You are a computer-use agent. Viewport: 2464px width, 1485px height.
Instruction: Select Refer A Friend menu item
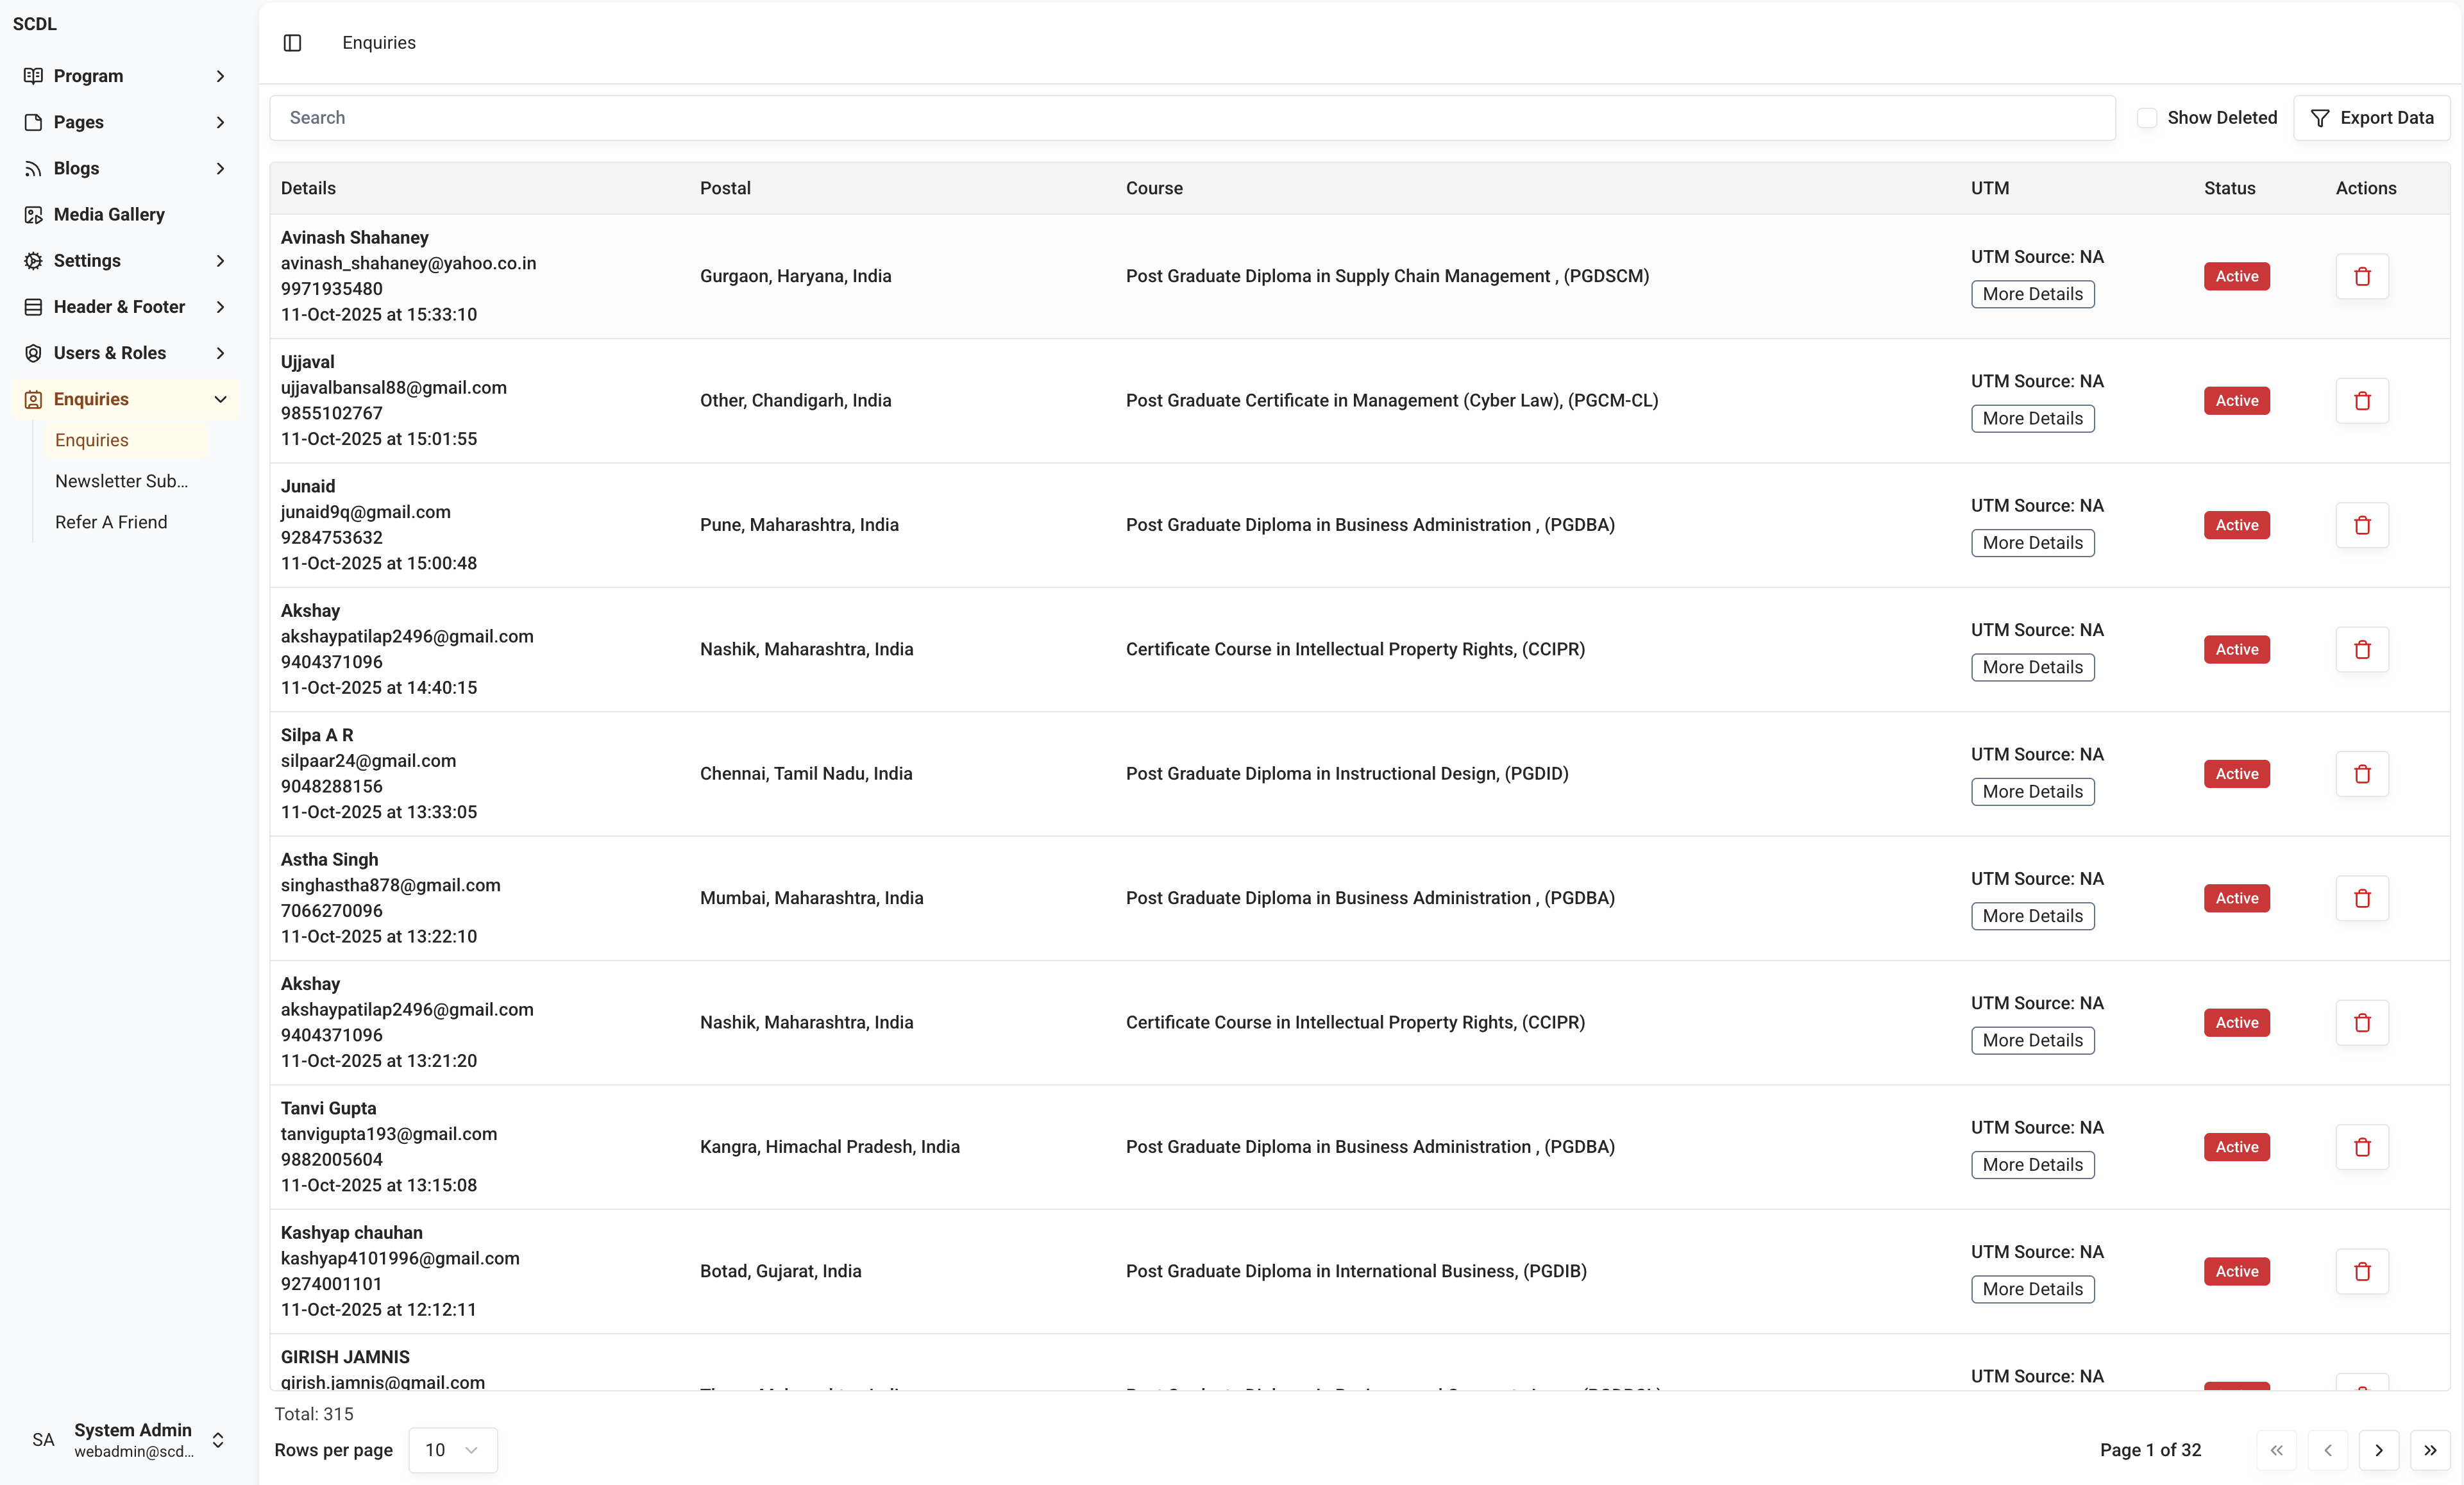tap(111, 522)
